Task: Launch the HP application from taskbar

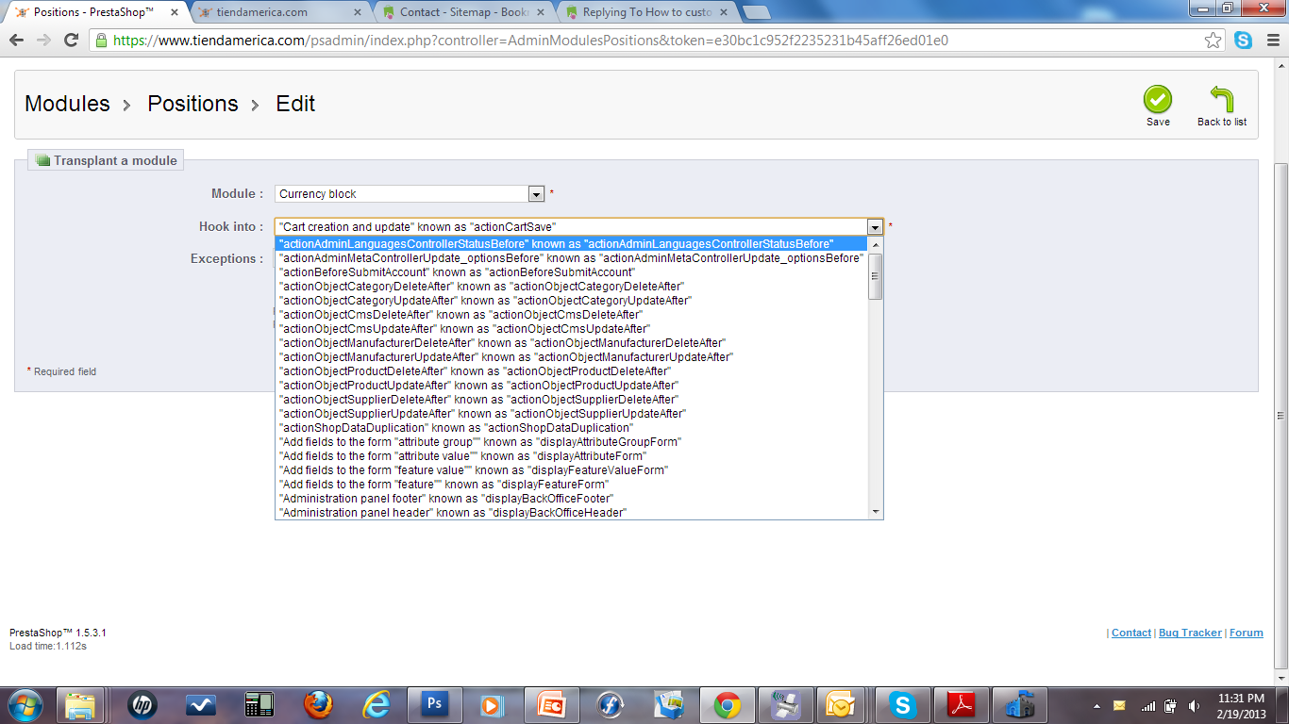Action: [142, 705]
